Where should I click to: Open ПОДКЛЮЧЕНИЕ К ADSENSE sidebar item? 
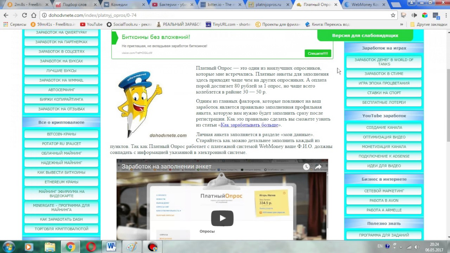[384, 156]
